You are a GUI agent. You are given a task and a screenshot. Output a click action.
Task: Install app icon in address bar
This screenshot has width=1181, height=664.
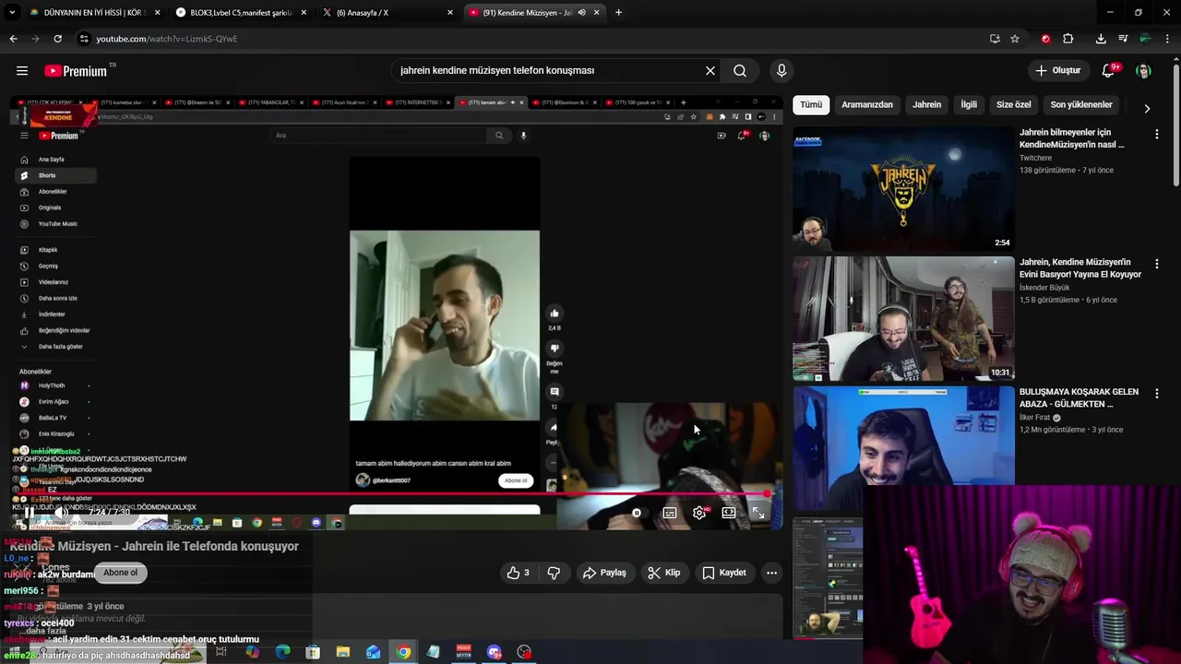pyautogui.click(x=995, y=39)
